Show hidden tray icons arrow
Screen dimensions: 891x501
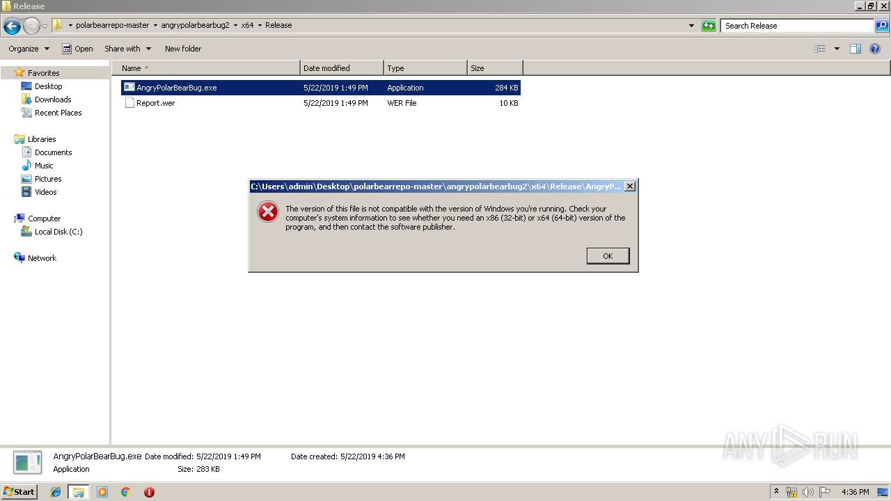777,492
